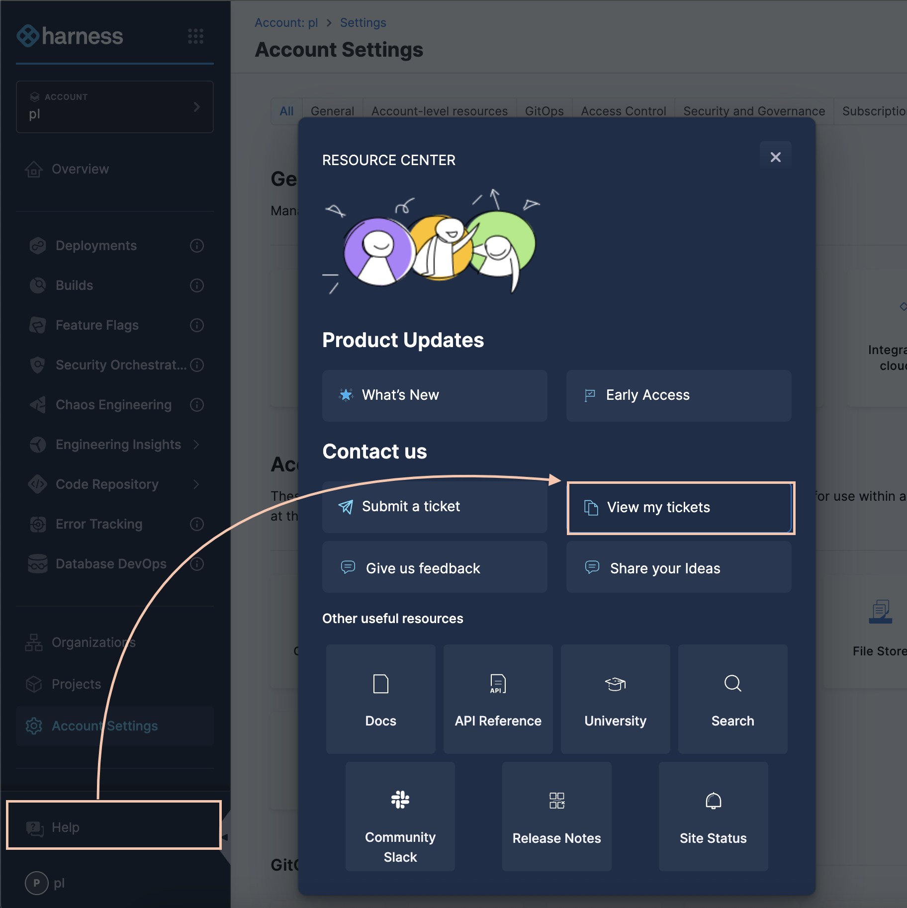Open the module grid icon beside Harness logo
The height and width of the screenshot is (908, 907).
[x=195, y=36]
